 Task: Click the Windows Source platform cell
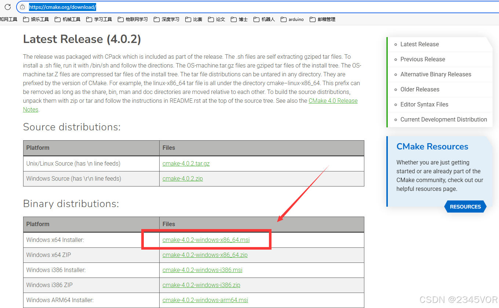coord(91,178)
